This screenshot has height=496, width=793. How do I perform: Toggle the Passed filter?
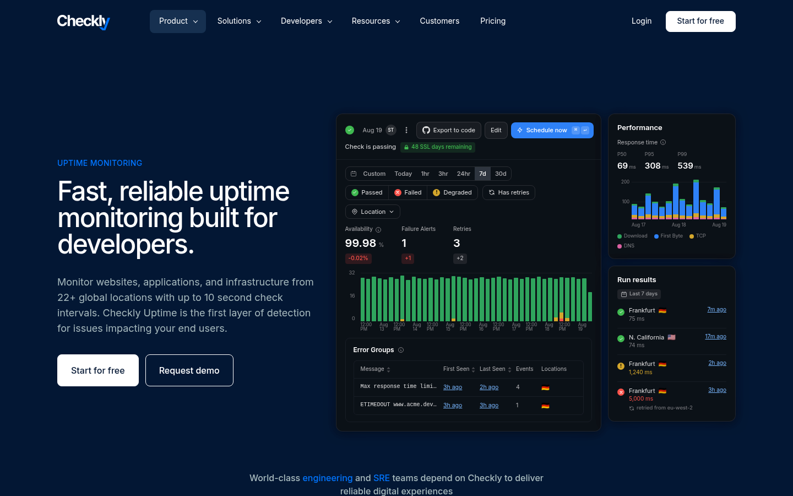367,192
